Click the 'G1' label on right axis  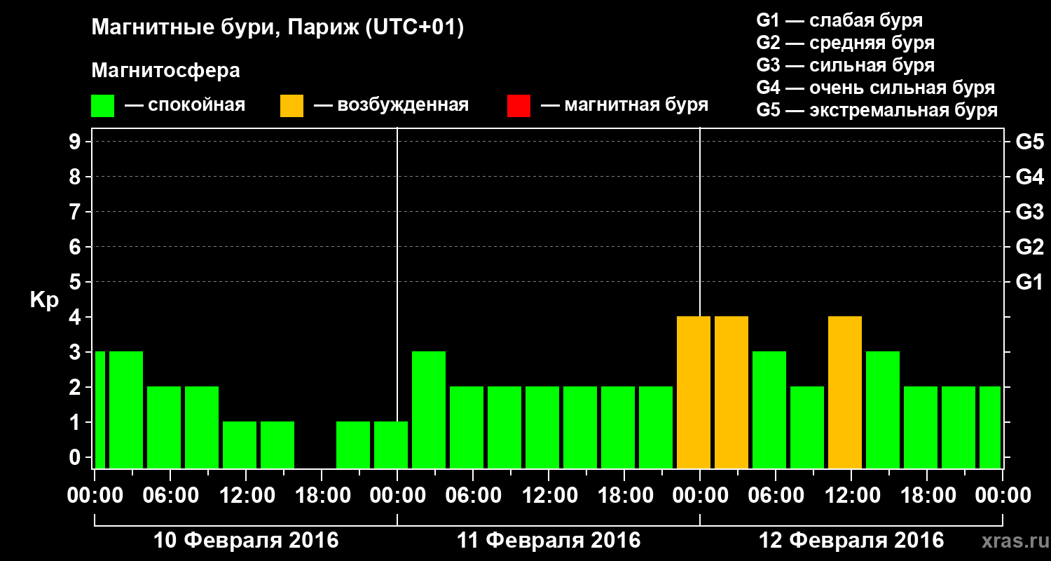pos(1029,282)
